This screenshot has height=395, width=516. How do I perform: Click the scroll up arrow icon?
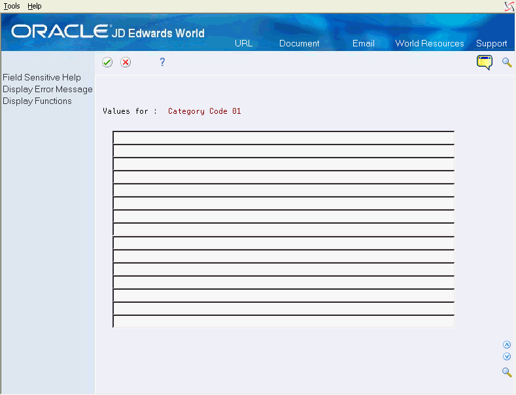[507, 345]
